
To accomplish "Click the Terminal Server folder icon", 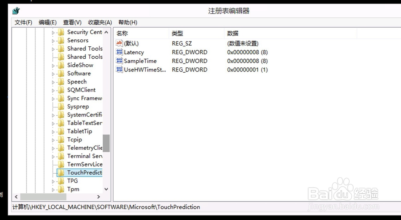I will point(61,156).
